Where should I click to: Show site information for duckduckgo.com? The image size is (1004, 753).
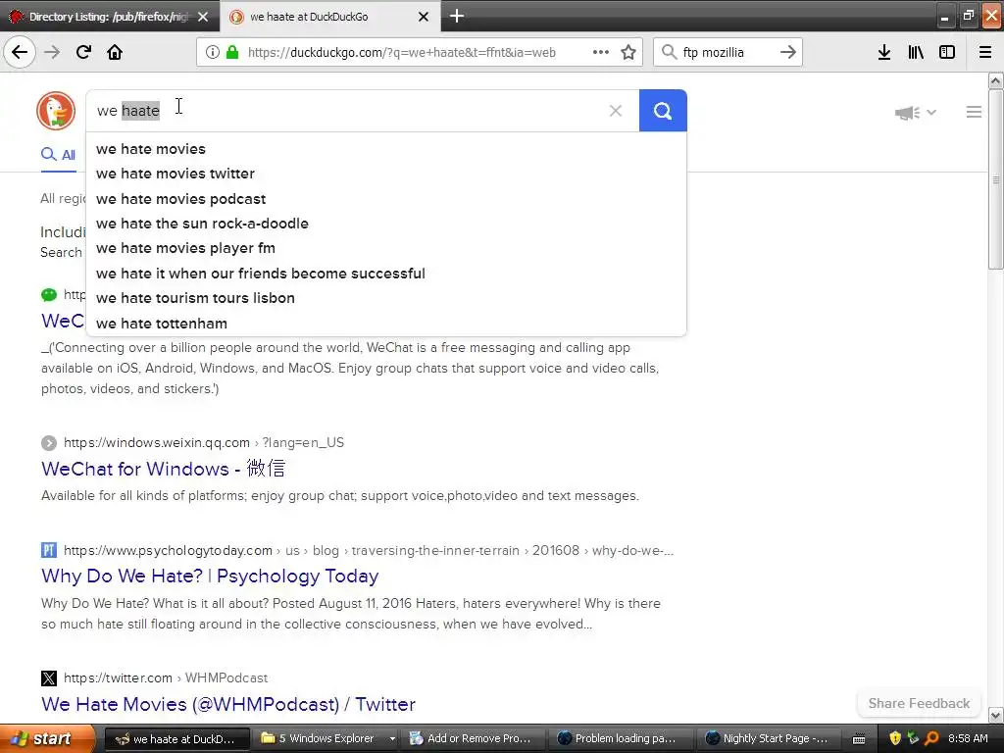tap(212, 53)
